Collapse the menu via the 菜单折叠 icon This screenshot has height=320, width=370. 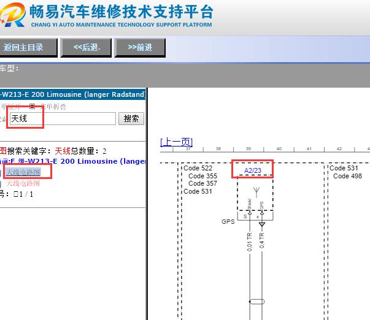[x=33, y=106]
